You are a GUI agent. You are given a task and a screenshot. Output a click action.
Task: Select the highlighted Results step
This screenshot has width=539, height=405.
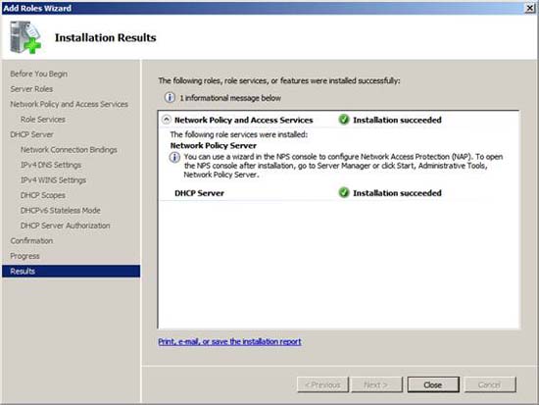tap(72, 272)
